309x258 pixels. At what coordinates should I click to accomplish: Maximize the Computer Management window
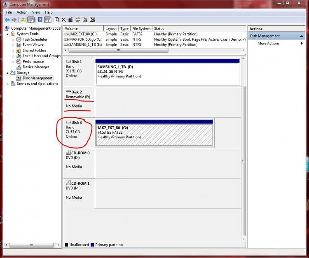[x=288, y=3]
